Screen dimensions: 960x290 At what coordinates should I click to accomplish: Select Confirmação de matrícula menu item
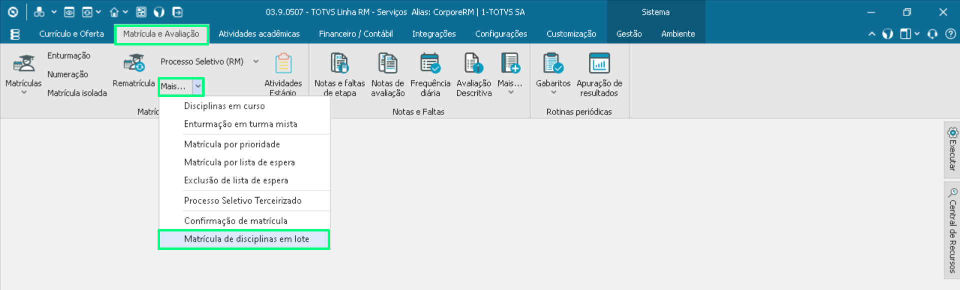[244, 220]
